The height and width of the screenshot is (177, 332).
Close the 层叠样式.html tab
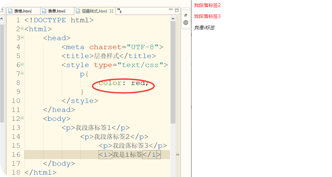tap(111, 11)
